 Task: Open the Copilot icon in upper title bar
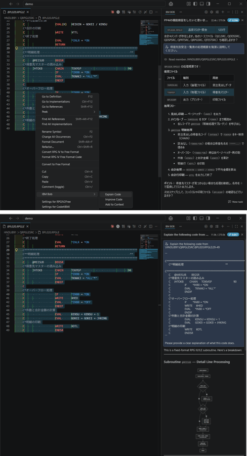click(x=171, y=4)
